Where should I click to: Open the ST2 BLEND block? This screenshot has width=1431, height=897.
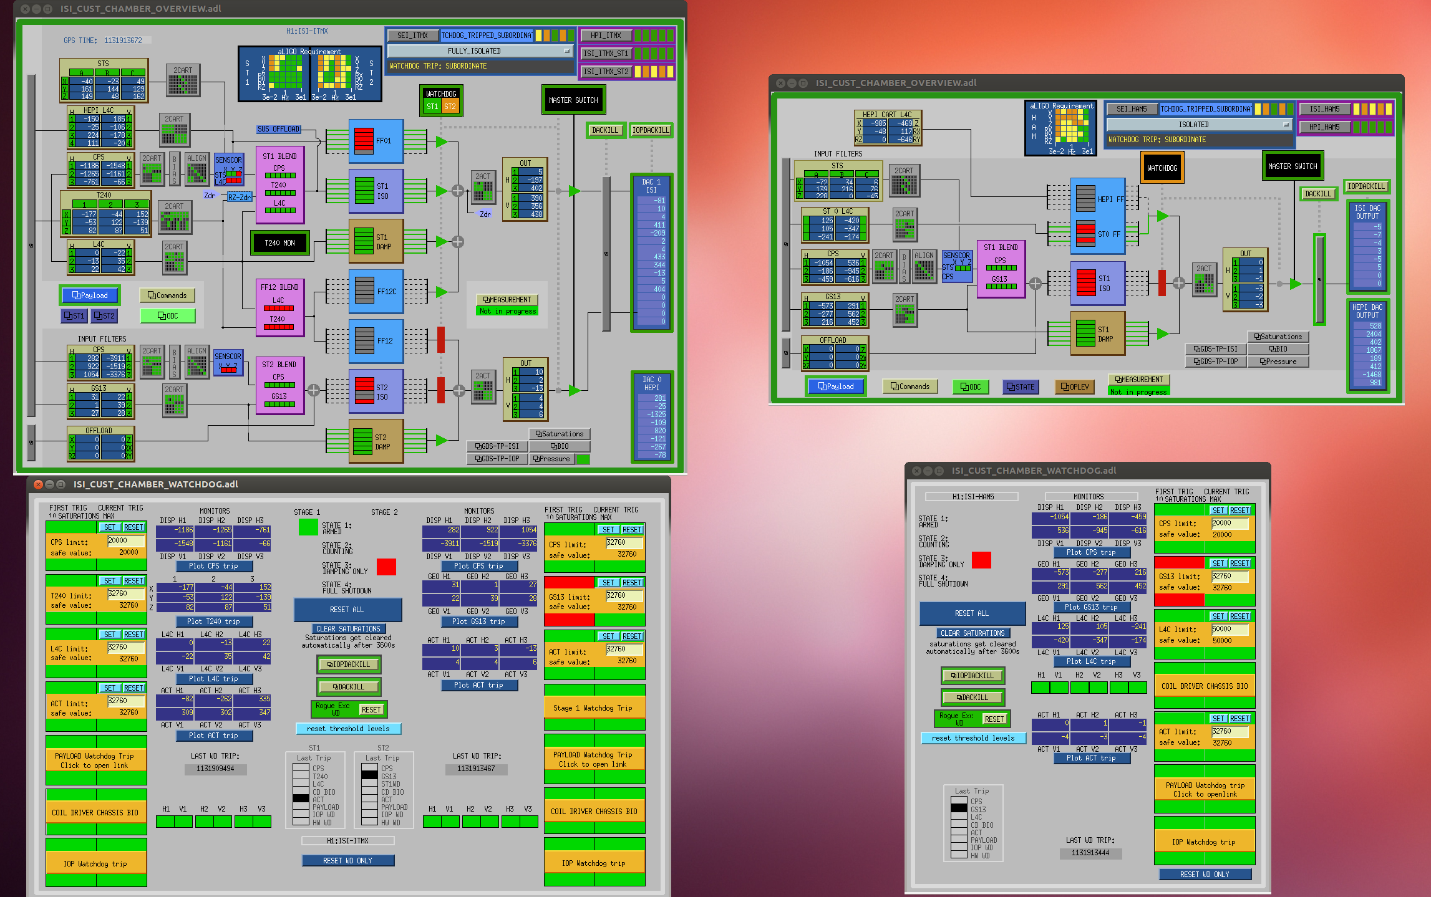(x=280, y=385)
